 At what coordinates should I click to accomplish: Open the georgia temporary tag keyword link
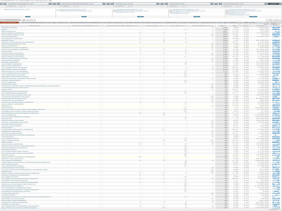[14, 44]
